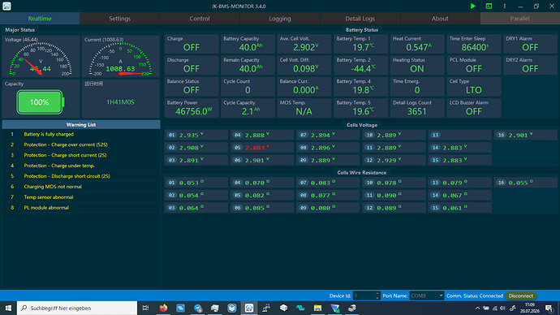This screenshot has height=315, width=560.
Task: Click the active JK-BMS-MONITOR taskbar icon
Action: (x=249, y=308)
